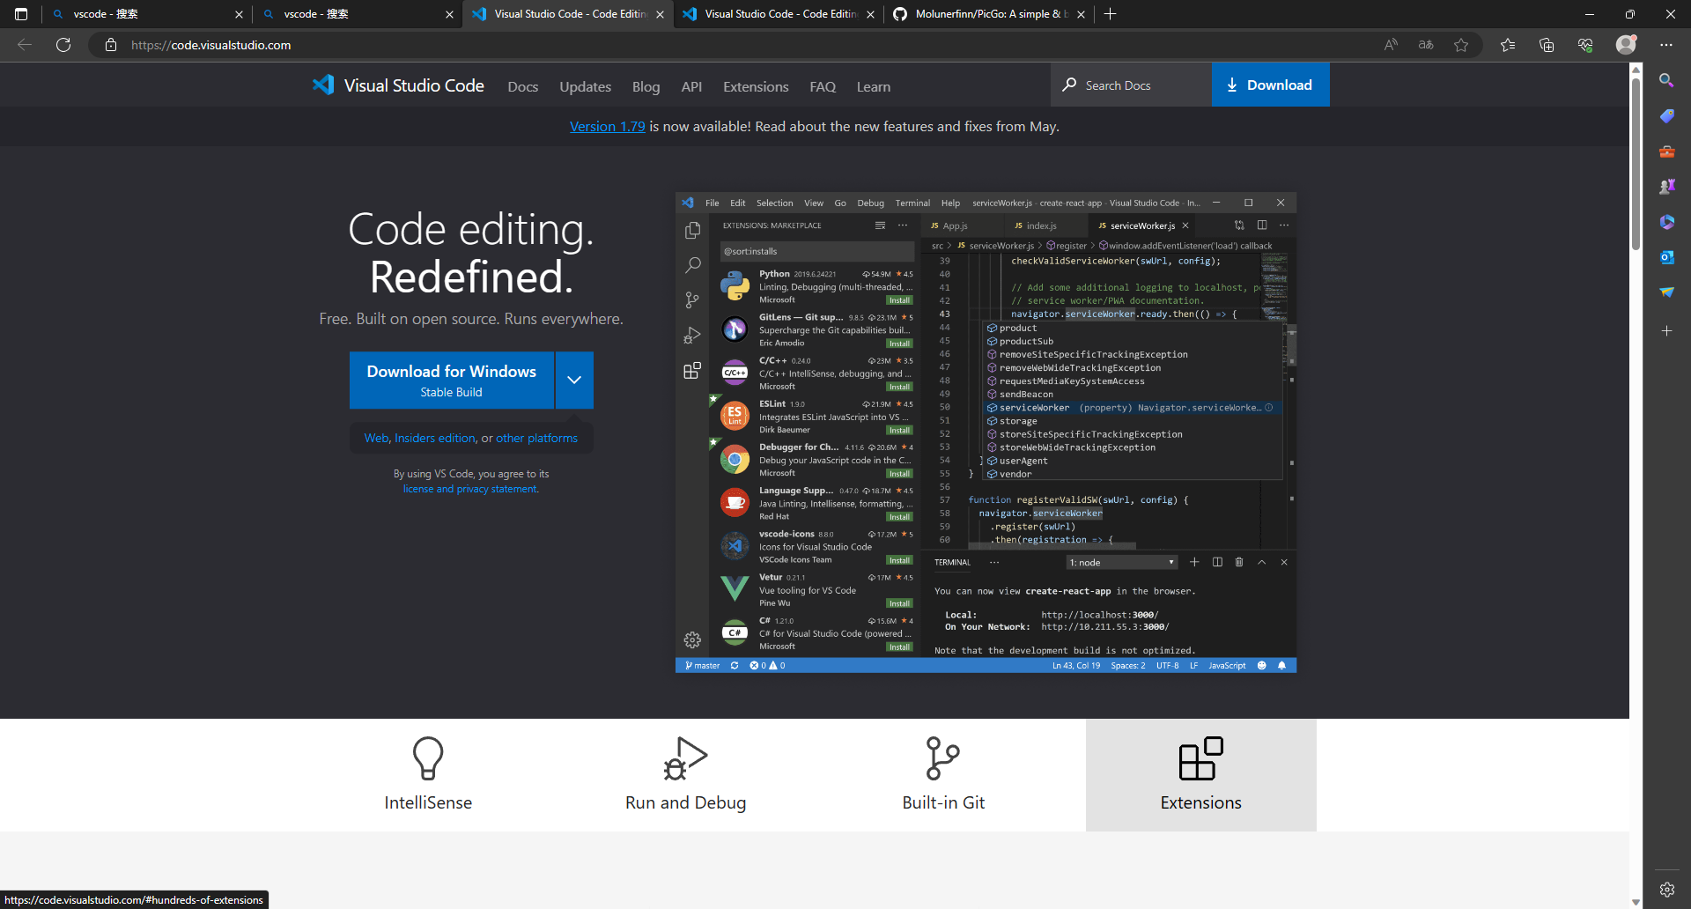Click the Extensions blocks icon at bottom
The height and width of the screenshot is (909, 1691).
click(1200, 758)
